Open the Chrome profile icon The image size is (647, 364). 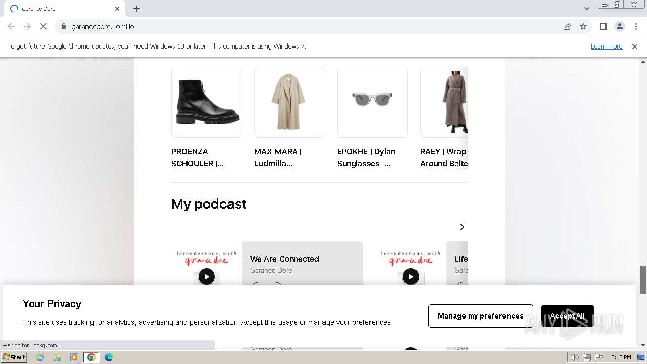(x=619, y=26)
